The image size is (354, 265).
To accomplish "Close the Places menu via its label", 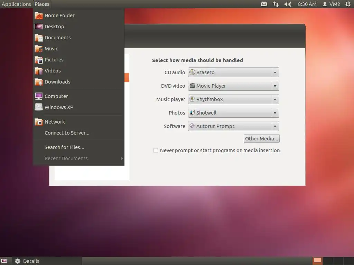I will pos(42,4).
